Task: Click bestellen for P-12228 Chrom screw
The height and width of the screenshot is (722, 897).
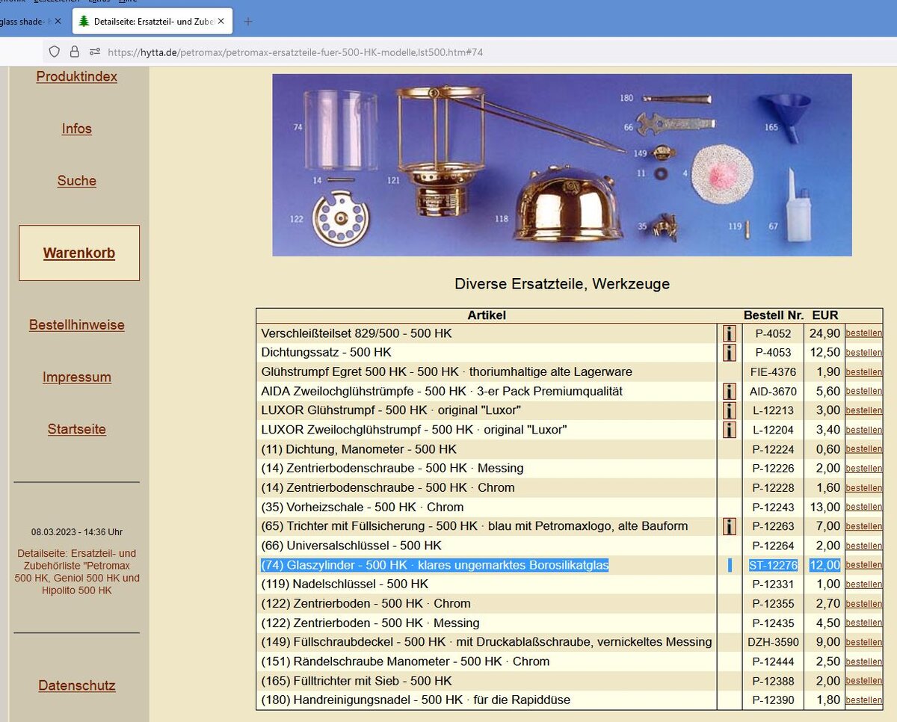Action: [863, 488]
